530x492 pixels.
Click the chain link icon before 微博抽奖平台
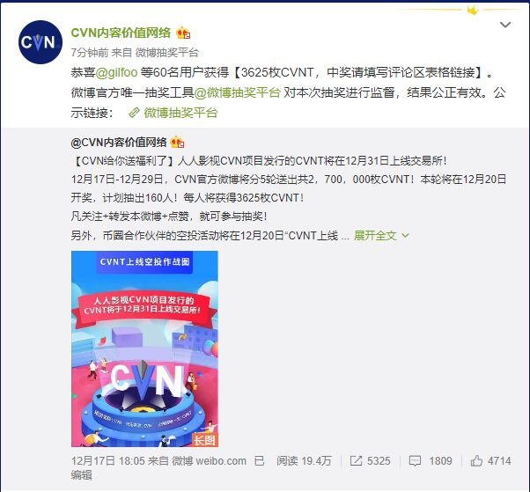[134, 113]
